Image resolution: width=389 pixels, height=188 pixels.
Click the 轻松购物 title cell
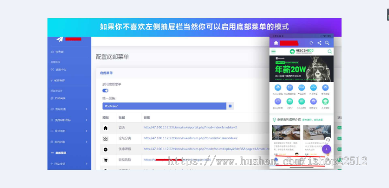pyautogui.click(x=125, y=160)
